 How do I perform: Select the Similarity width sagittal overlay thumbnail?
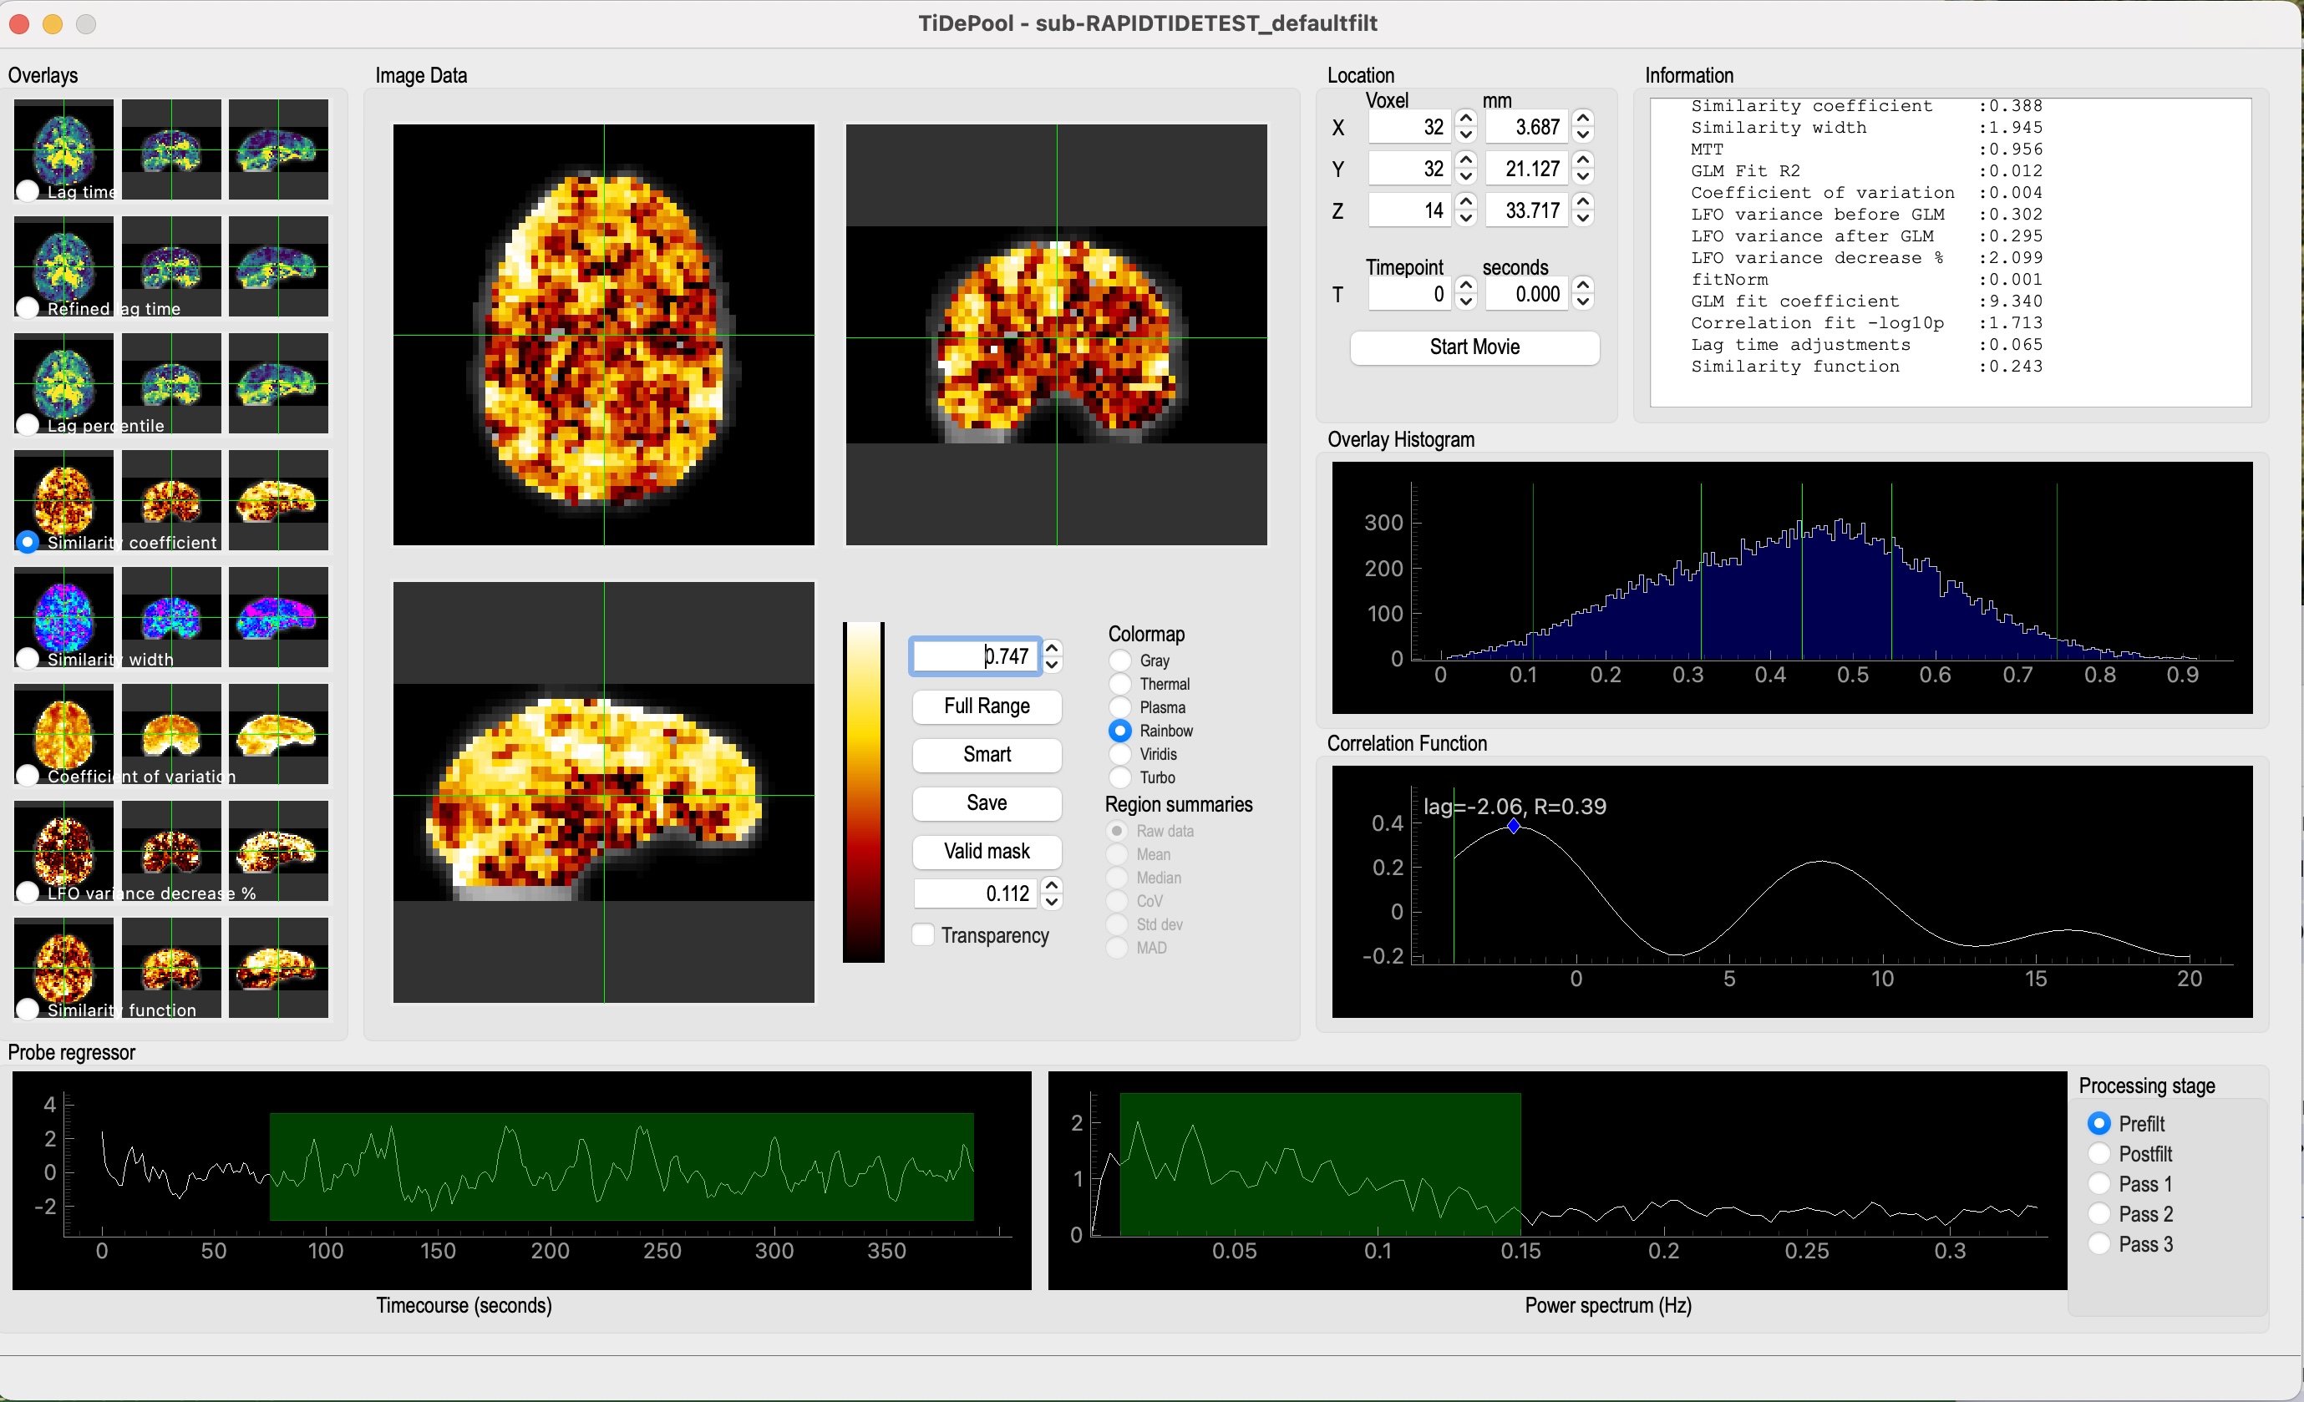pos(279,617)
